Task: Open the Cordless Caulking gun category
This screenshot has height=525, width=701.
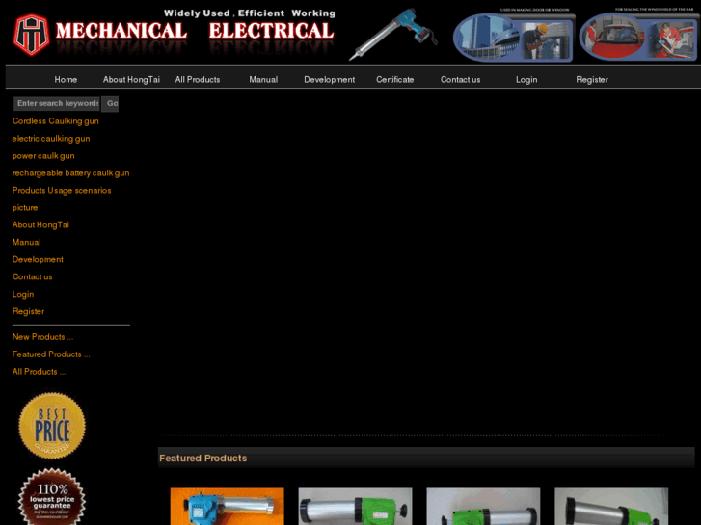Action: [55, 121]
